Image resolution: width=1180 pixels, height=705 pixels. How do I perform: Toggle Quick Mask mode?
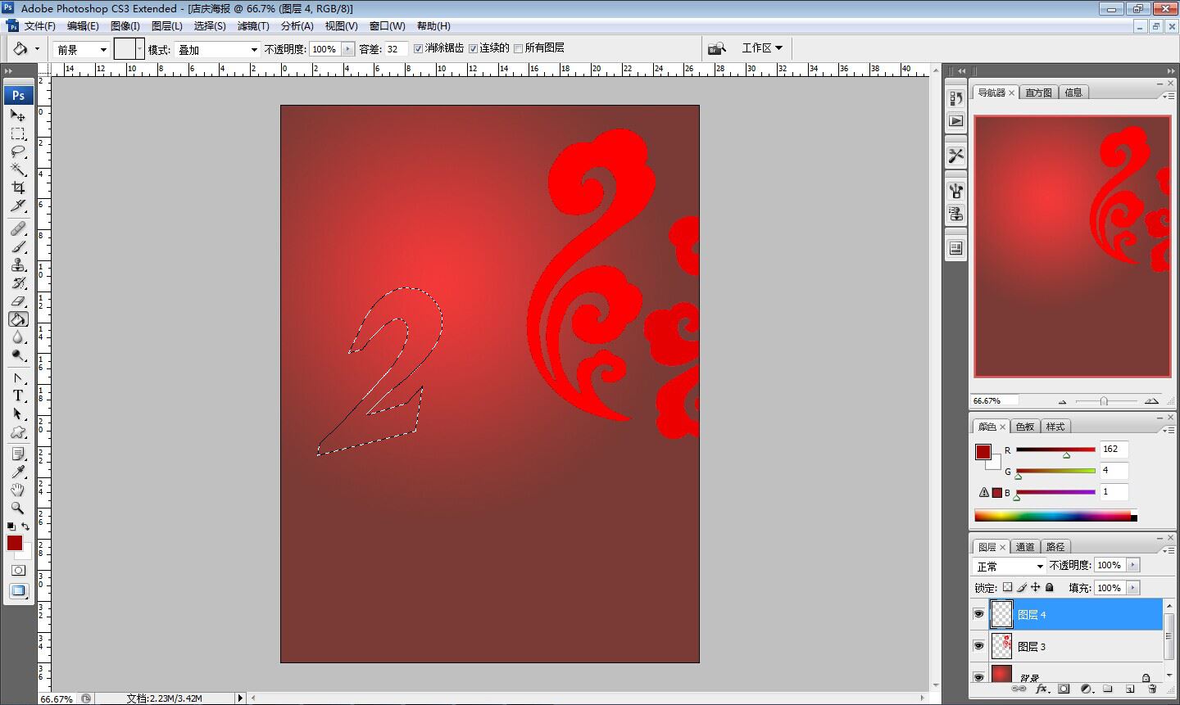point(18,570)
